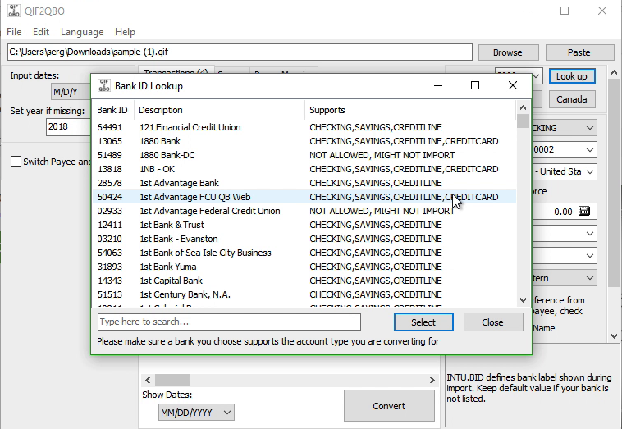
Task: Toggle the Switch Payee checkbox
Action: (x=16, y=162)
